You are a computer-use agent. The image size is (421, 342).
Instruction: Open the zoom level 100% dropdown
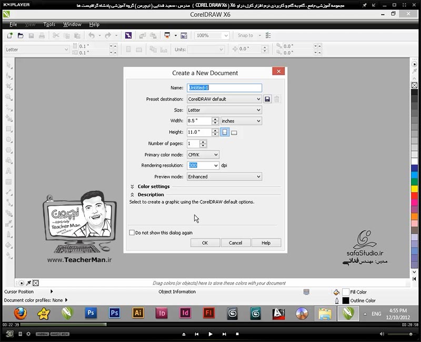coord(226,35)
